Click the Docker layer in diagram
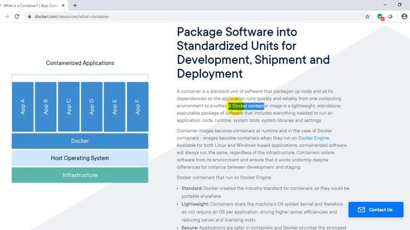The width and height of the screenshot is (410, 230). point(80,141)
